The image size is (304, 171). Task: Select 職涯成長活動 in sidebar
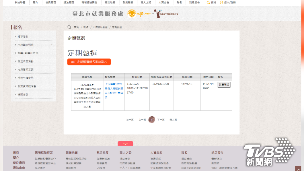click(26, 61)
